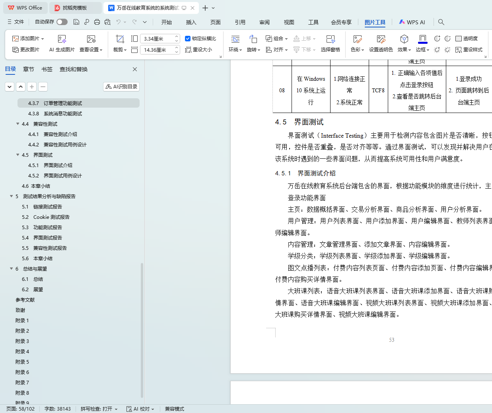Click the AI 生成图片 icon
The height and width of the screenshot is (413, 492).
[62, 39]
